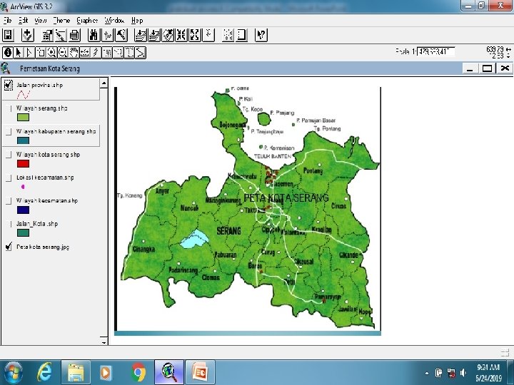Enable Wilayah kecamatan.shp theme checkbox
Image resolution: width=514 pixels, height=385 pixels.
(x=9, y=200)
